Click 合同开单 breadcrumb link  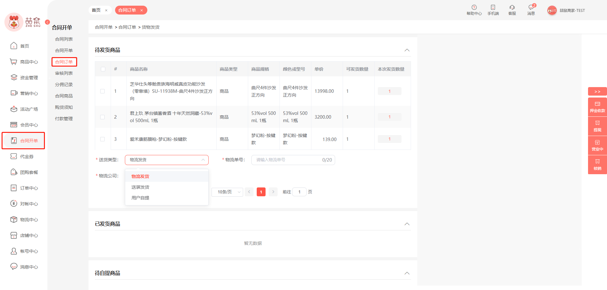104,27
